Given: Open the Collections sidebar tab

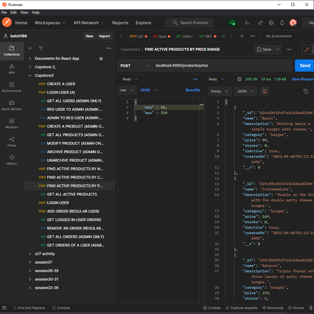Looking at the screenshot, I should coord(12,51).
